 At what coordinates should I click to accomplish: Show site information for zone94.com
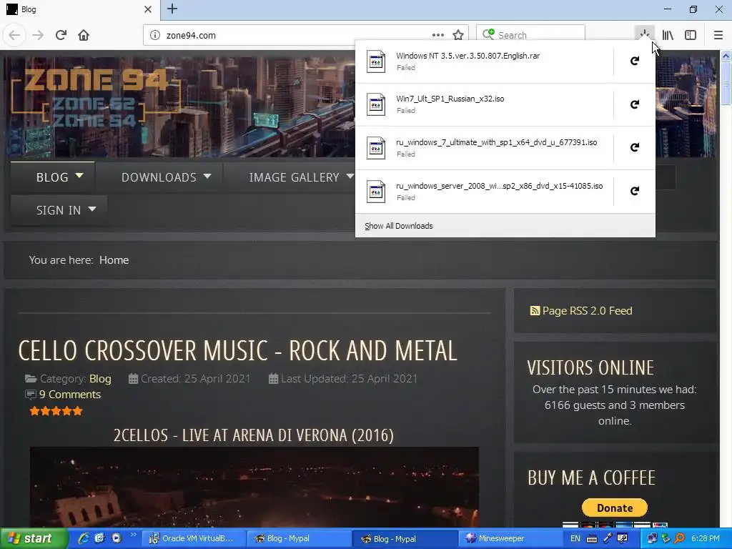tap(155, 35)
